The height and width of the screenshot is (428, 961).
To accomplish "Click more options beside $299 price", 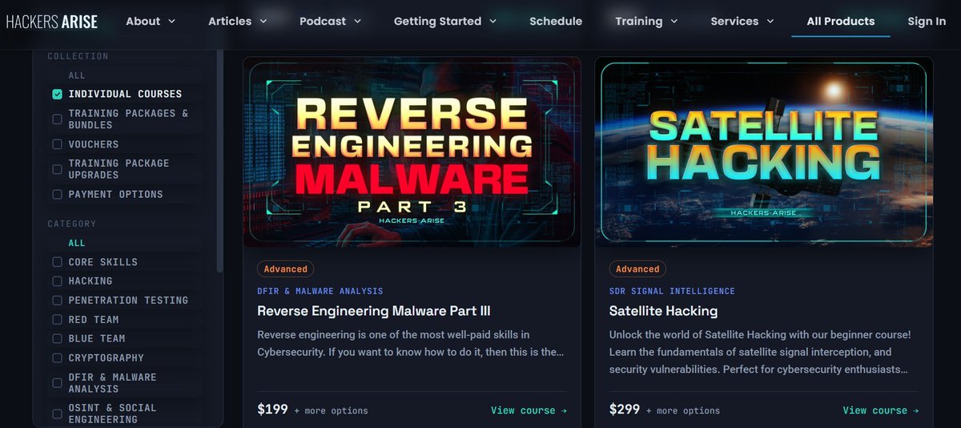I will (682, 411).
